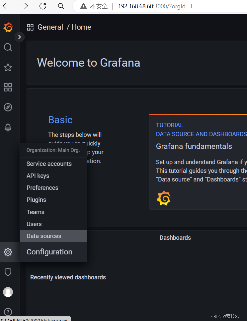Click the Dashboards panel title

175,238
